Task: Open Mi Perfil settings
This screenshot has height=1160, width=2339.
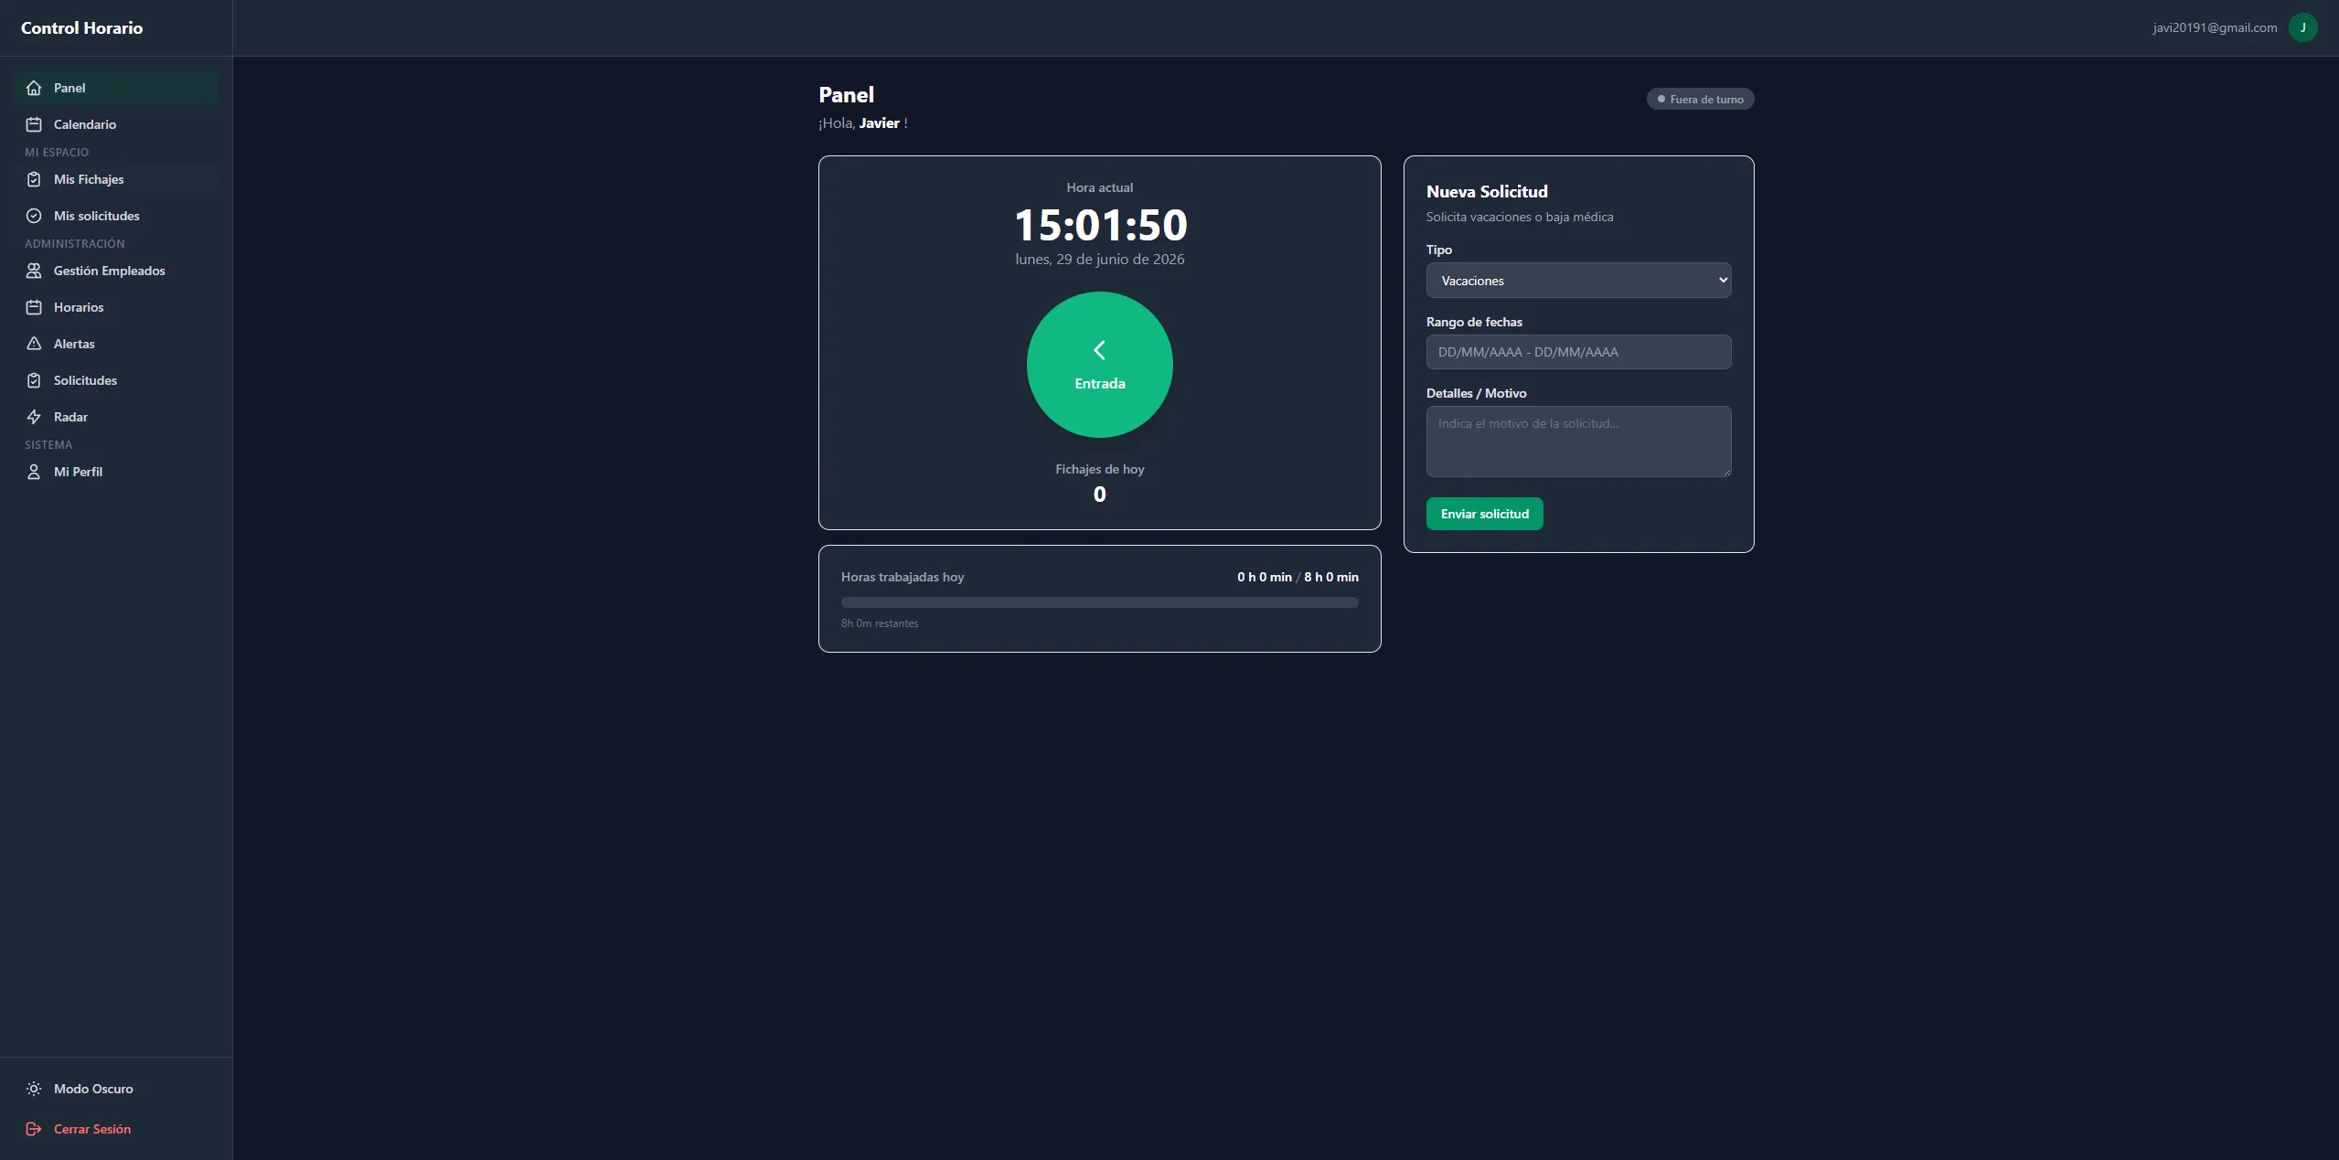Action: (x=116, y=472)
